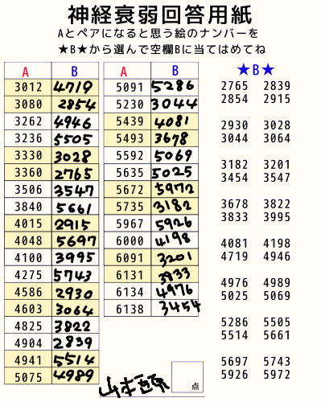Image resolution: width=321 pixels, height=402 pixels.
Task: Select the B cell beside A 5091
Action: 175,88
